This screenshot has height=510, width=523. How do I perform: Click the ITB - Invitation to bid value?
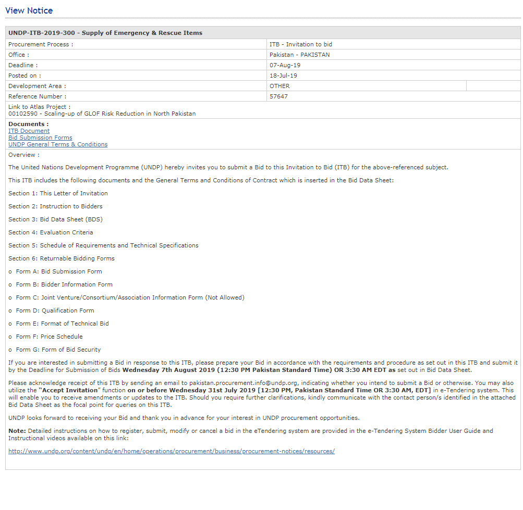[x=301, y=44]
